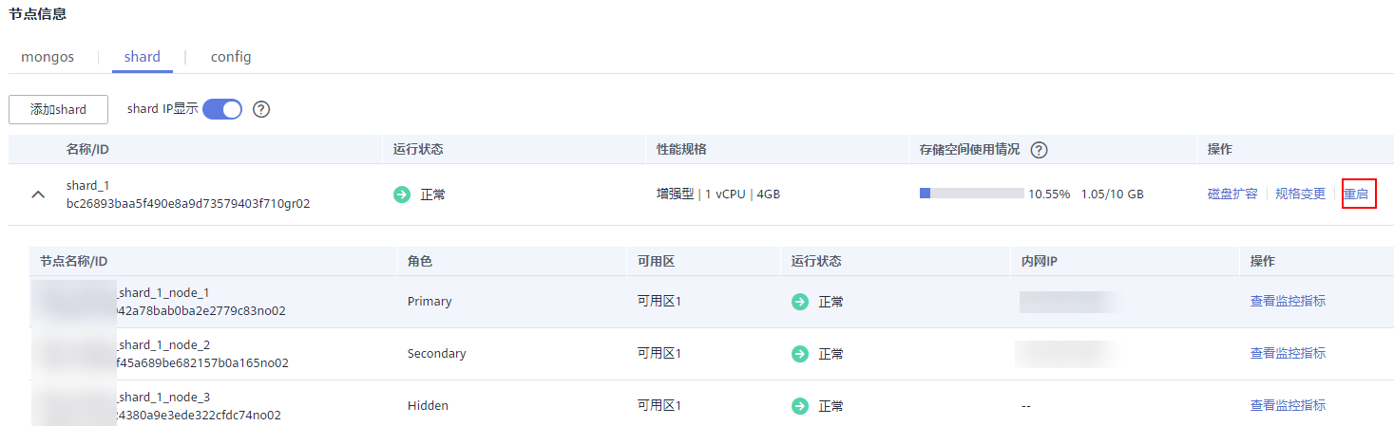Toggle the shard IP显示 switch
This screenshot has width=1394, height=426.
tap(222, 109)
